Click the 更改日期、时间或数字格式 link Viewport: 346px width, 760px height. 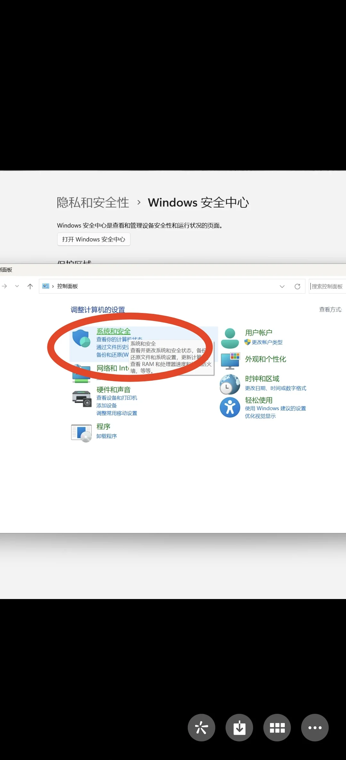pos(276,388)
